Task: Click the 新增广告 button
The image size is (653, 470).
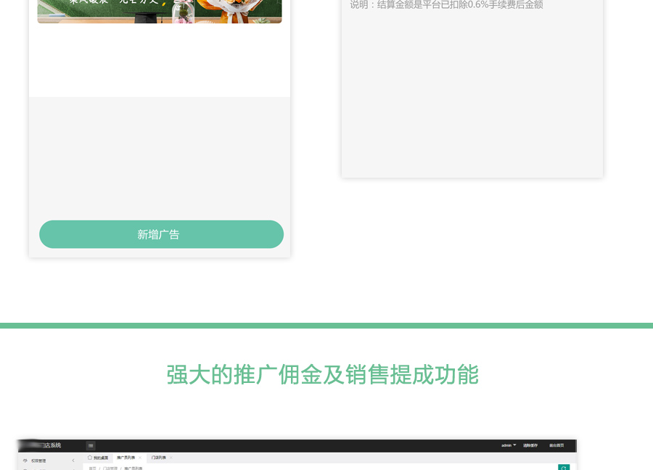Action: click(x=161, y=234)
